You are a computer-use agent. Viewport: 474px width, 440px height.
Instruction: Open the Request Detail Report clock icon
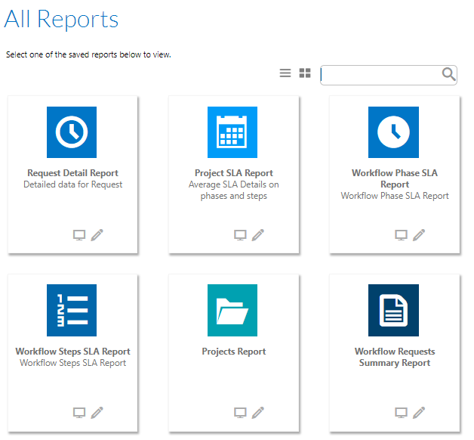click(x=72, y=132)
